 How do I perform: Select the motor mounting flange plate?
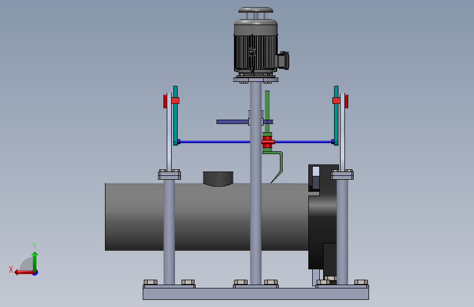pyautogui.click(x=256, y=80)
